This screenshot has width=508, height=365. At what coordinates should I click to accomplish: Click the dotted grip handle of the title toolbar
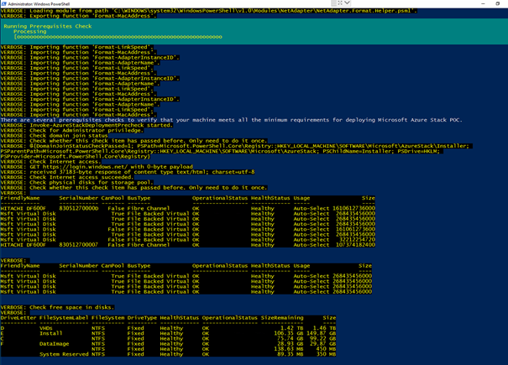(x=333, y=3)
